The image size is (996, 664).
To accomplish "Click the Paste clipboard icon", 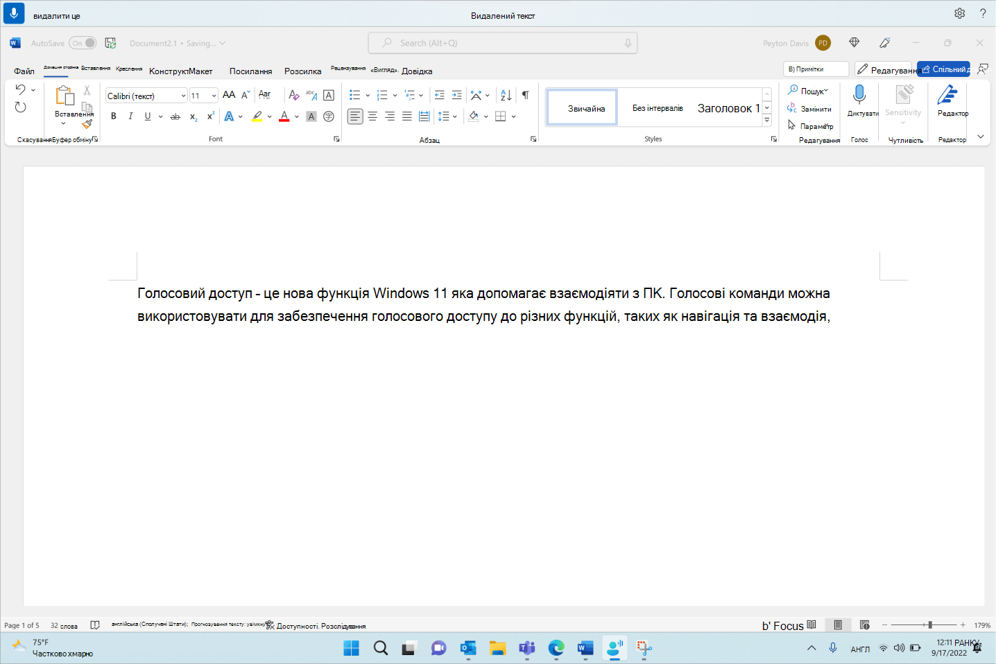I will pos(65,96).
